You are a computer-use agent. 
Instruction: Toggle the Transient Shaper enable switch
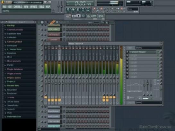[x=158, y=52]
